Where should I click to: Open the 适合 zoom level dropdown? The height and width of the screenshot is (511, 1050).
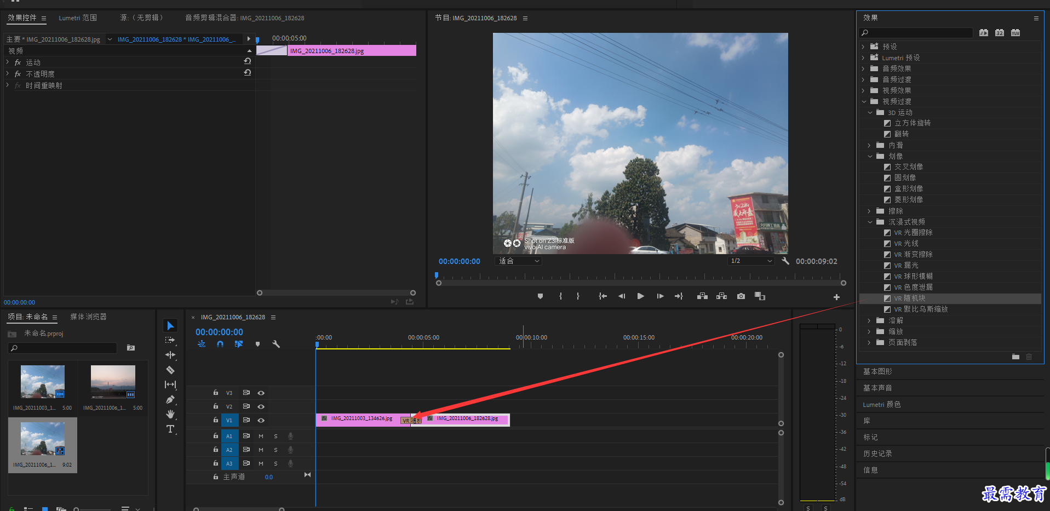[x=518, y=261]
